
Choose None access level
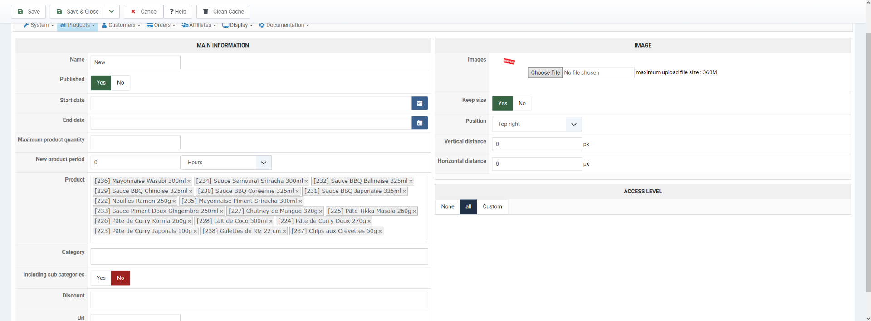pyautogui.click(x=448, y=206)
